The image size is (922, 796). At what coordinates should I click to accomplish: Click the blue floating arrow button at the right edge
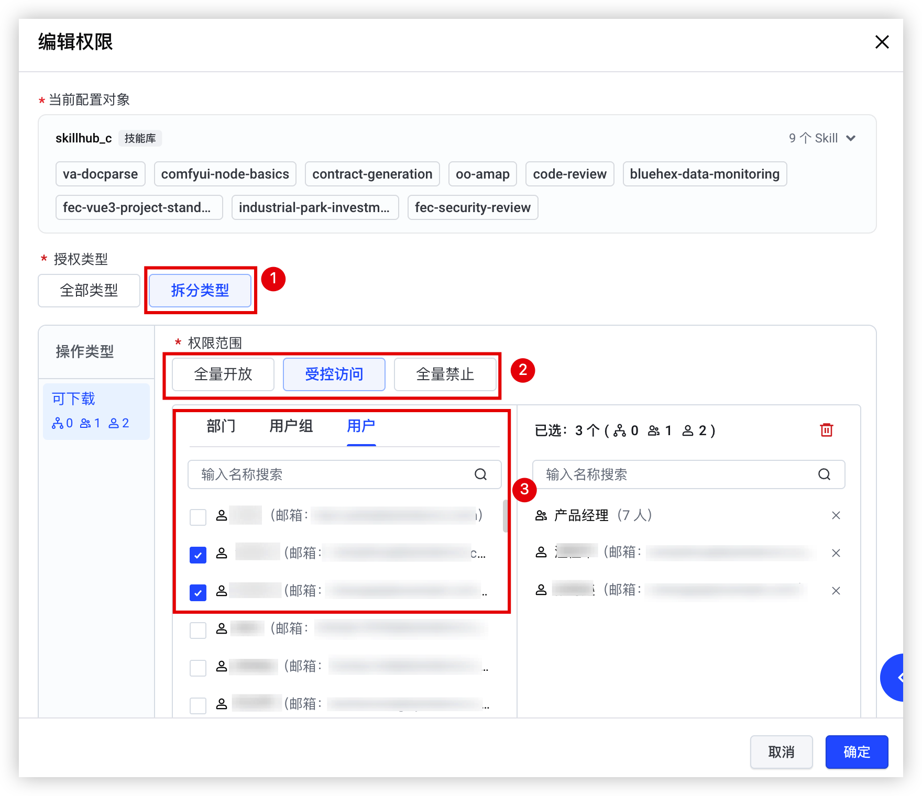[x=893, y=678]
